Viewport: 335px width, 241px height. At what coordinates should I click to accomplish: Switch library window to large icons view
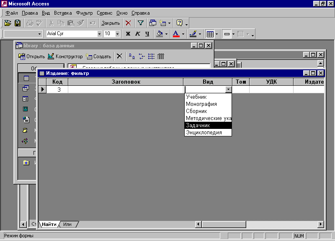click(132, 56)
